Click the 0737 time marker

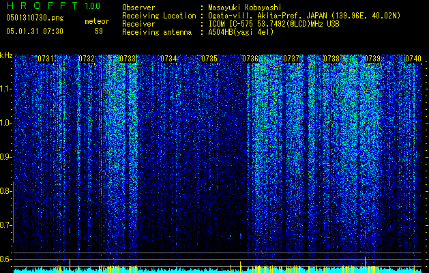point(291,59)
